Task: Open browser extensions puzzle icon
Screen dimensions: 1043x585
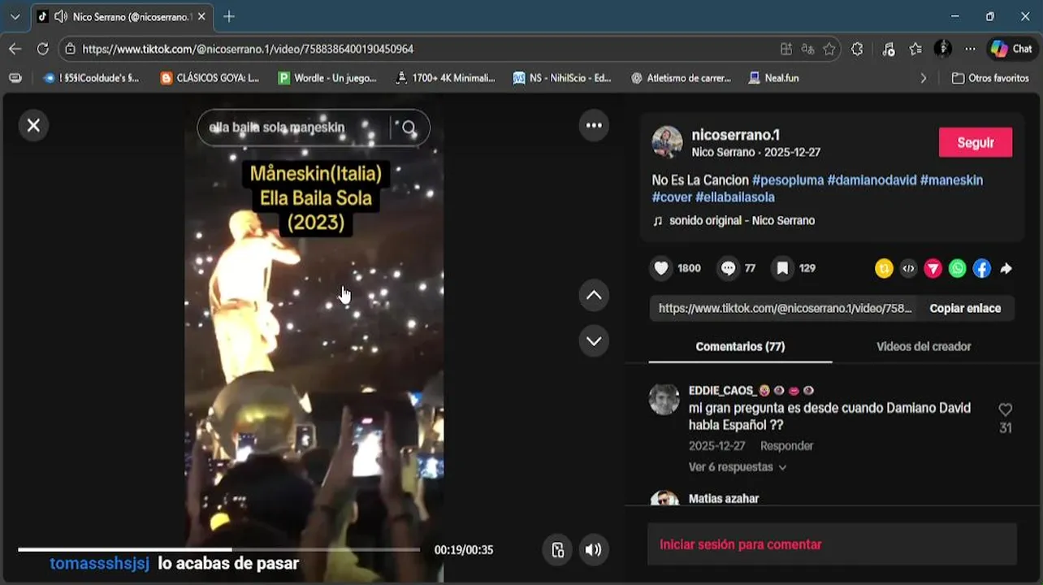Action: [x=857, y=49]
